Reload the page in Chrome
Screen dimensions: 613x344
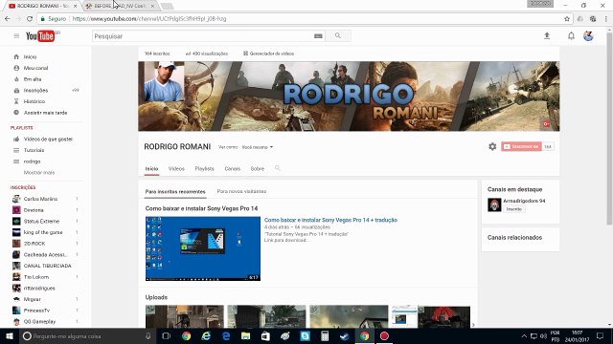click(x=30, y=19)
